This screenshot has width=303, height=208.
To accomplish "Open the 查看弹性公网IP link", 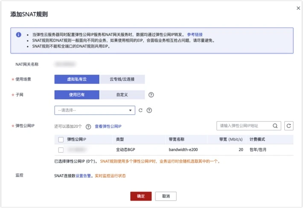I will tap(108, 126).
